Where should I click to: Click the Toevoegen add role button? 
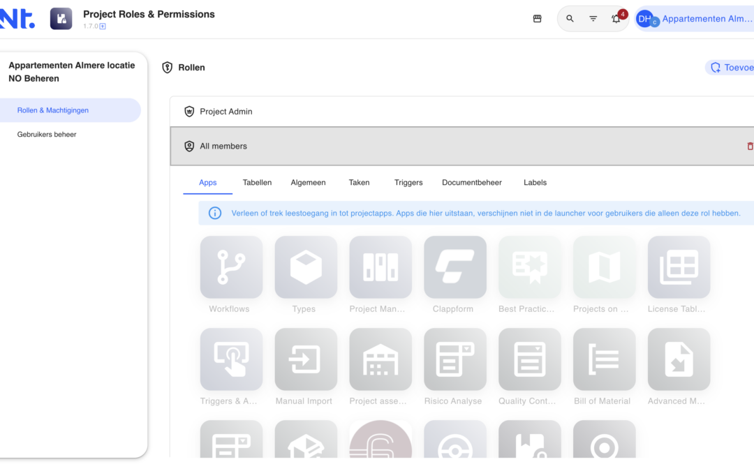[730, 68]
